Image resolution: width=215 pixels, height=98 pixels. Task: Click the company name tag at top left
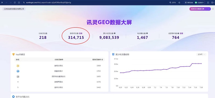coord(14,9)
